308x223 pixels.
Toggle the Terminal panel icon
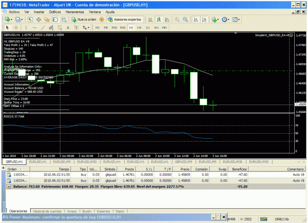(x=55, y=19)
